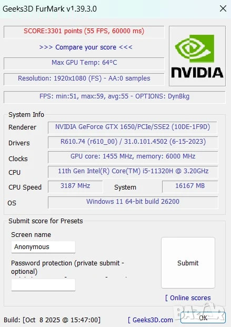This screenshot has height=327, width=231.
Task: Click the CPU i5-11320H field
Action: point(133,172)
